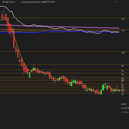The width and height of the screenshot is (129, 129).
Task: Click the 'Weekly Charts' title text
Action: pos(9,2)
